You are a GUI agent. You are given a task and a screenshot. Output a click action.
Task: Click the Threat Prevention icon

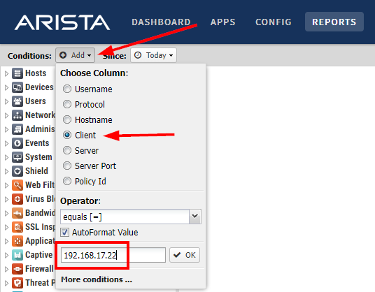pyautogui.click(x=17, y=283)
